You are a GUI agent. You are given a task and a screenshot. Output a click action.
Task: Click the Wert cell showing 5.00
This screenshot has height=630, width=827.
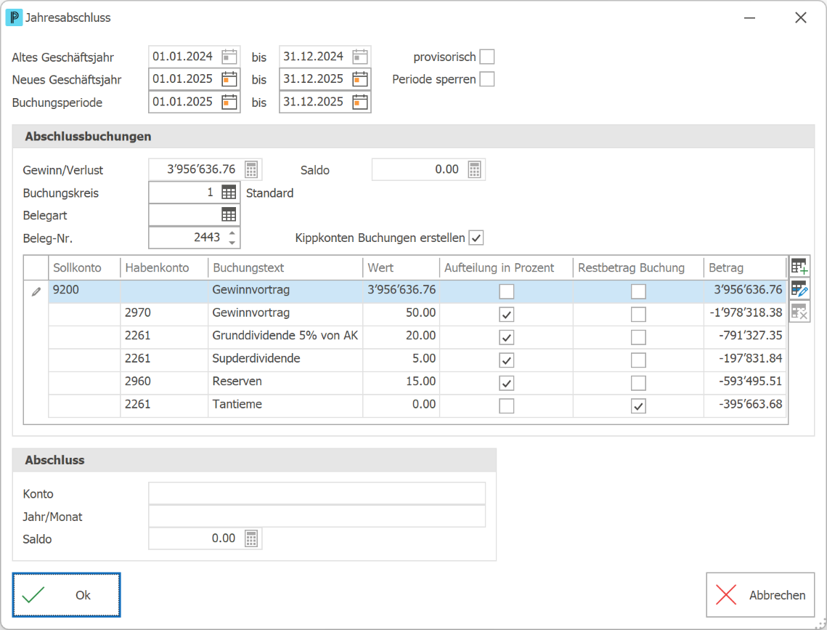coord(402,359)
